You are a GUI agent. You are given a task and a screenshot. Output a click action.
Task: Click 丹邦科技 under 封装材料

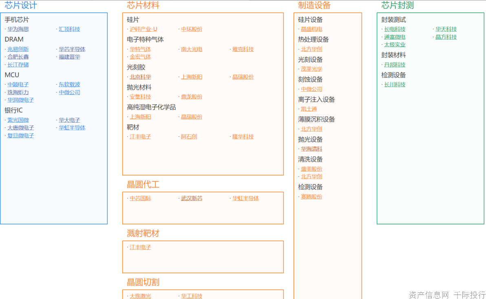(395, 65)
